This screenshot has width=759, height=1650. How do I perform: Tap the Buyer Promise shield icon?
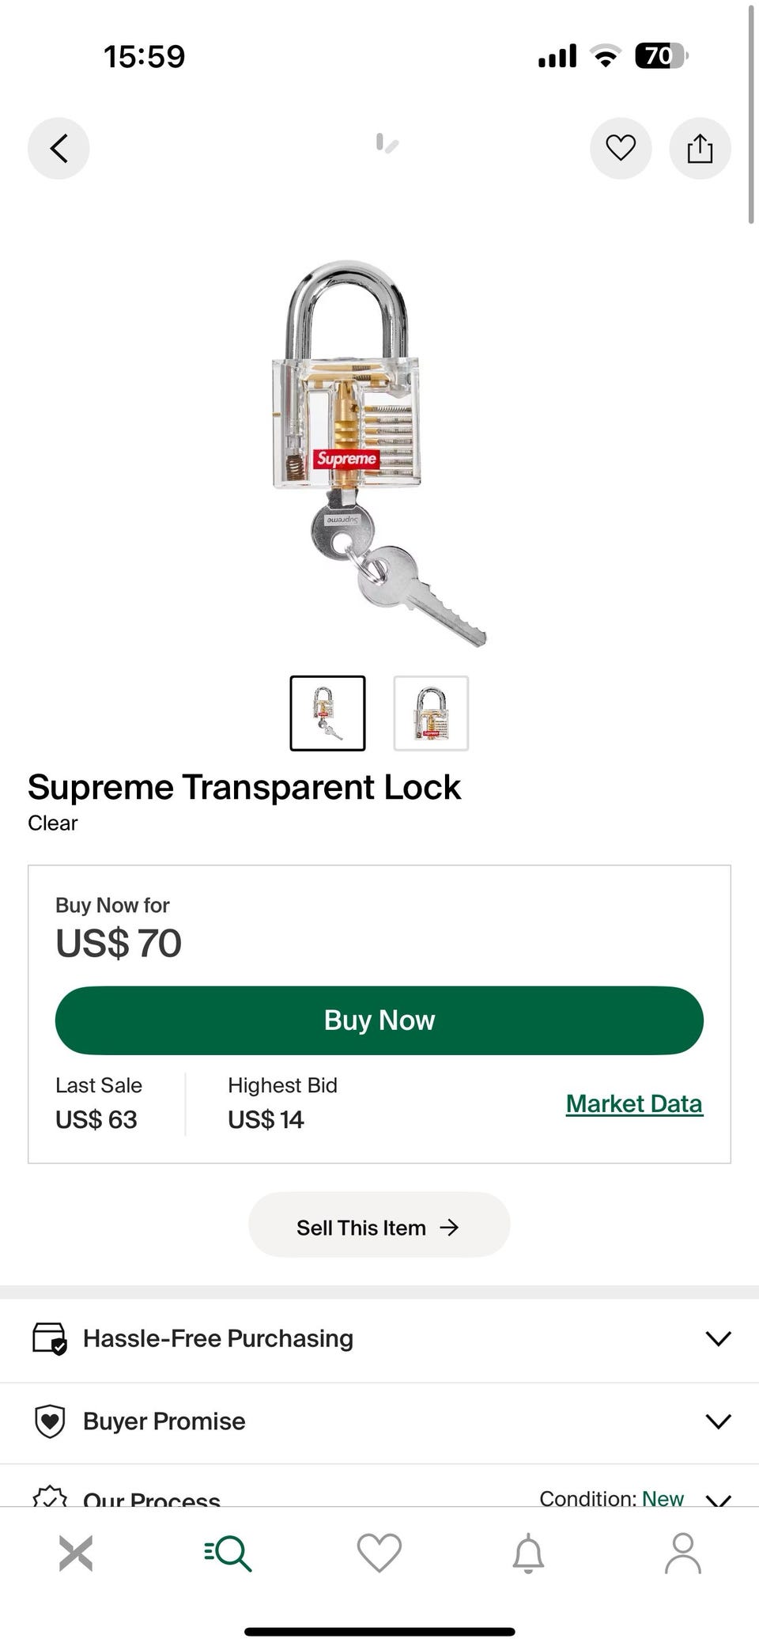(50, 1421)
